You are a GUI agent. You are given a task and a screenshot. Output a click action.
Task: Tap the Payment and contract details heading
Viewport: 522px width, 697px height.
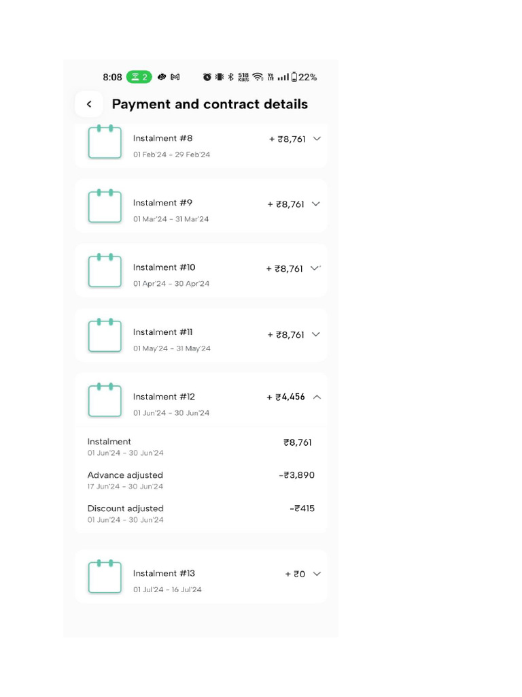(x=209, y=104)
